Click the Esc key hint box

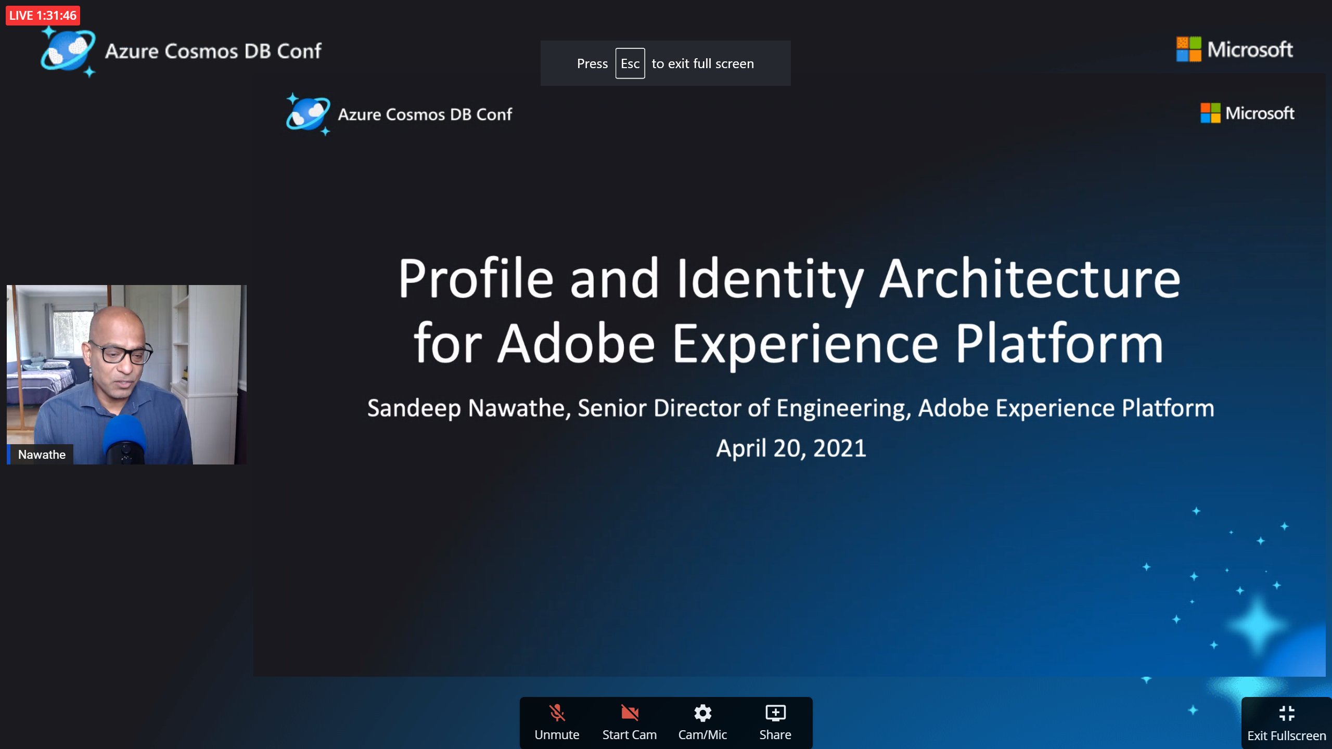630,63
